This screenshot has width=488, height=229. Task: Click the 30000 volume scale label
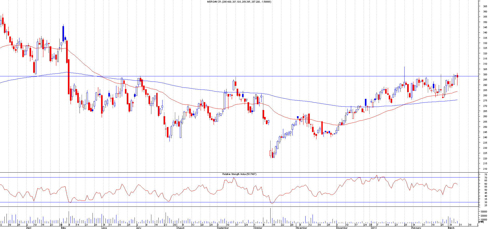click(484, 211)
